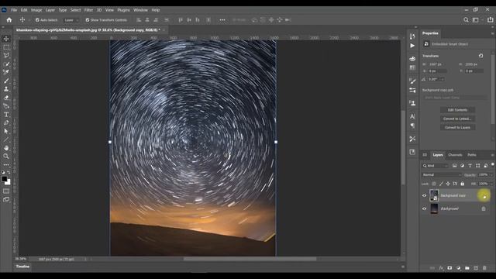Image resolution: width=496 pixels, height=279 pixels.
Task: Hide the Background copy layer
Action: point(425,195)
